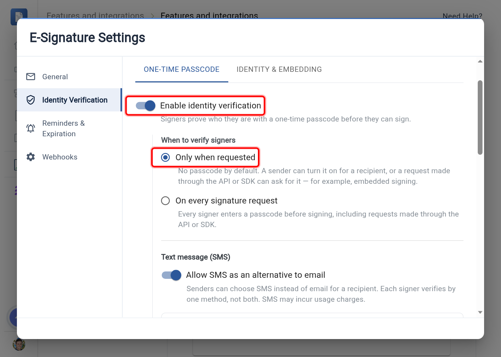Click the vertical scrollbar thumb
501x357 pixels.
(480, 118)
